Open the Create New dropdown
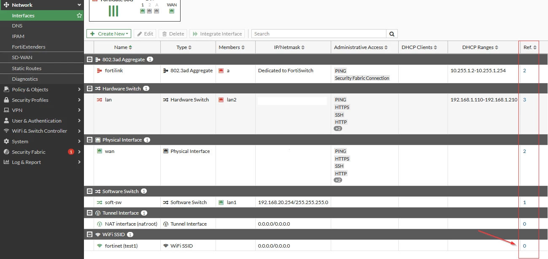This screenshot has width=548, height=259. coord(109,34)
